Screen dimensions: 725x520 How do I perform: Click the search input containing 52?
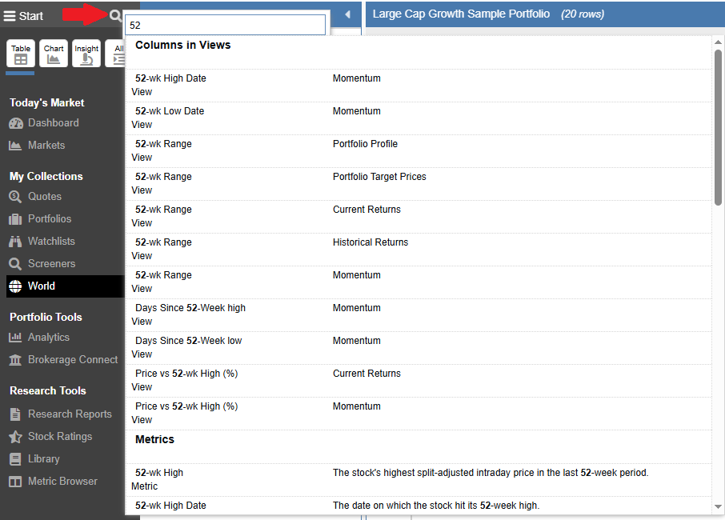click(226, 25)
